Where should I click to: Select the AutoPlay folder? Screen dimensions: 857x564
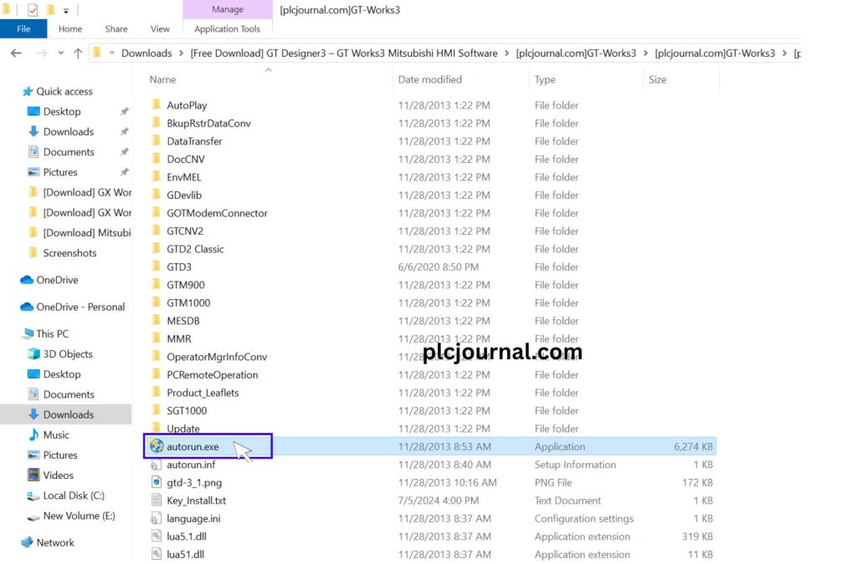187,105
